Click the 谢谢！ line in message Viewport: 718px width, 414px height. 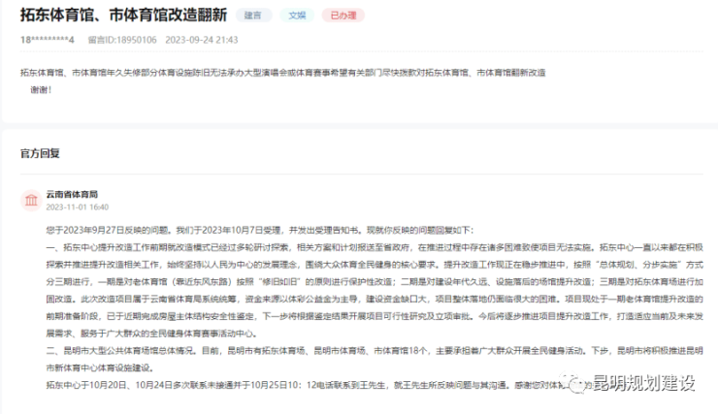(x=42, y=89)
